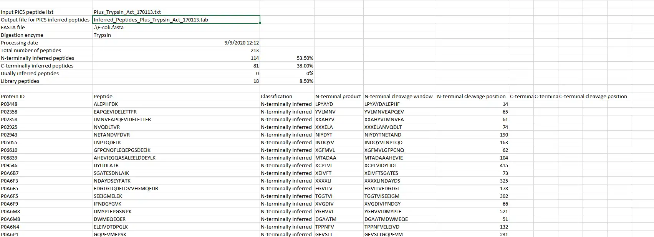The image size is (654, 237).
Task: Click protein ID P0A6F3
Action: pyautogui.click(x=46, y=181)
